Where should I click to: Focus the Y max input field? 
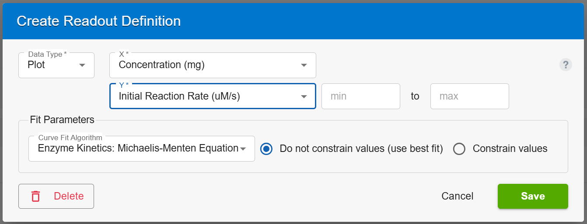point(470,96)
